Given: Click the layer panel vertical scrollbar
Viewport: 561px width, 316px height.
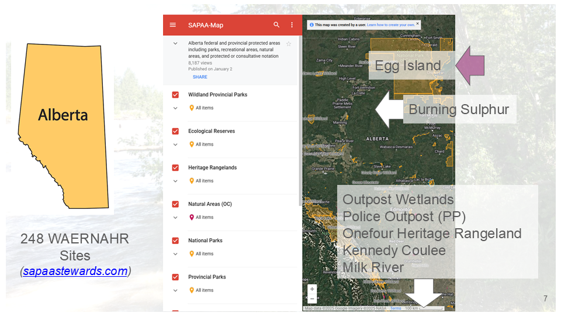Looking at the screenshot, I should pos(300,117).
